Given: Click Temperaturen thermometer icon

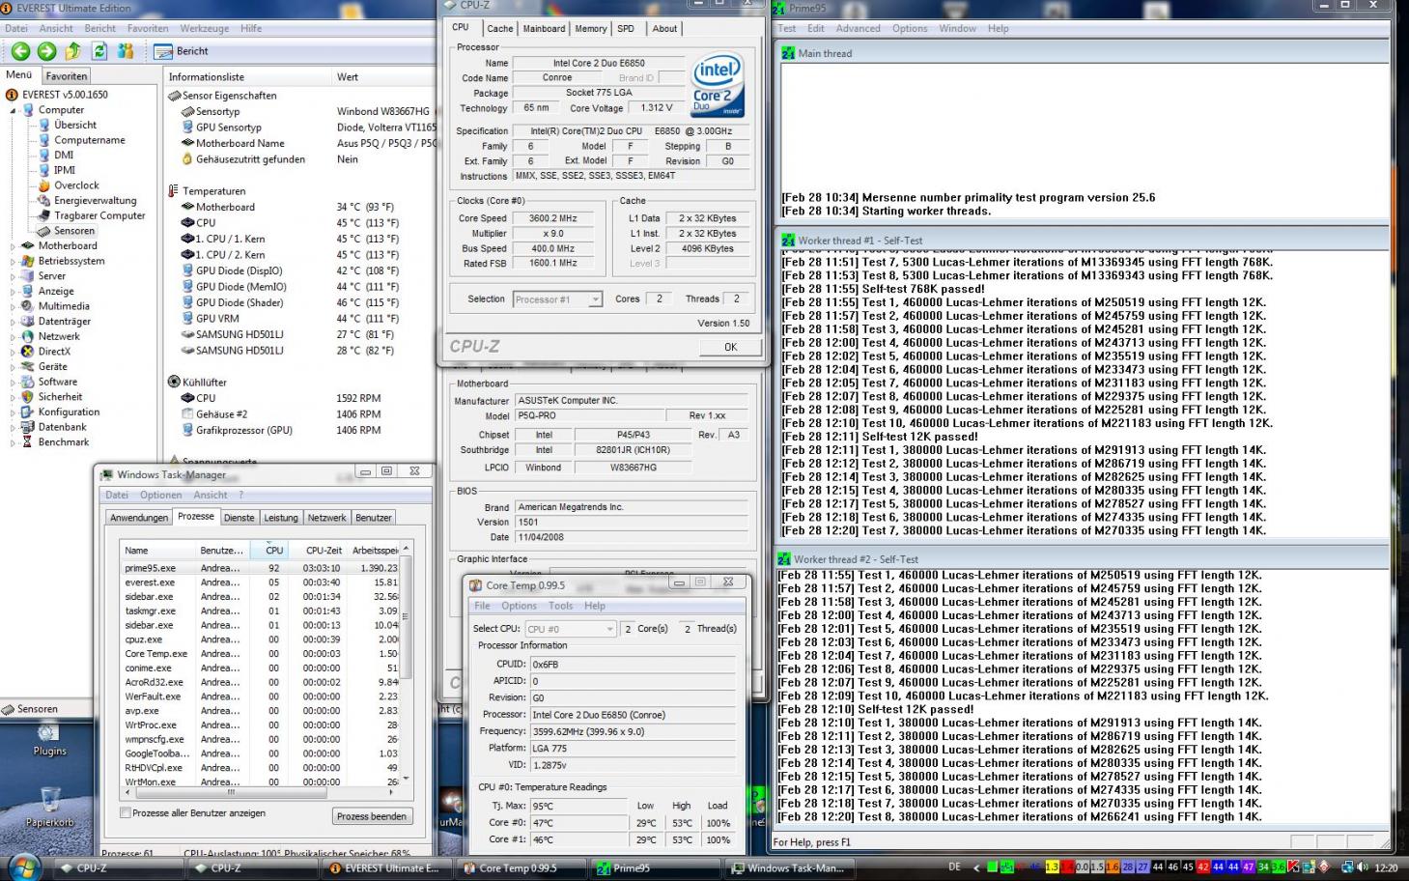Looking at the screenshot, I should tap(174, 191).
